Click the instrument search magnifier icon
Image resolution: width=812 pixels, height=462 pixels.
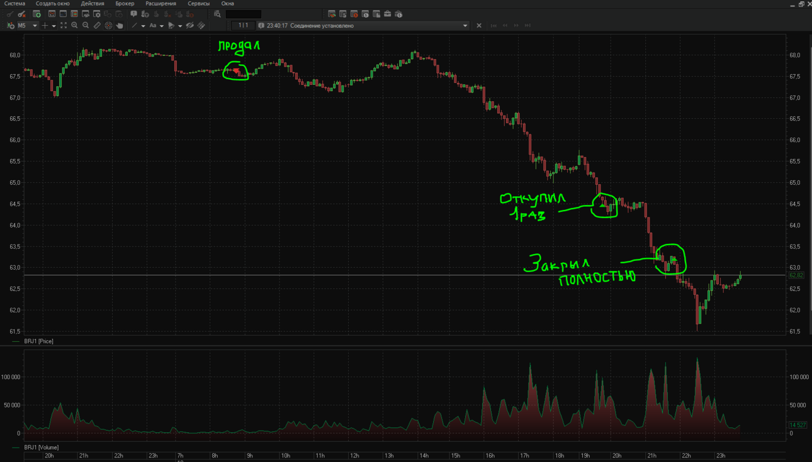point(217,14)
